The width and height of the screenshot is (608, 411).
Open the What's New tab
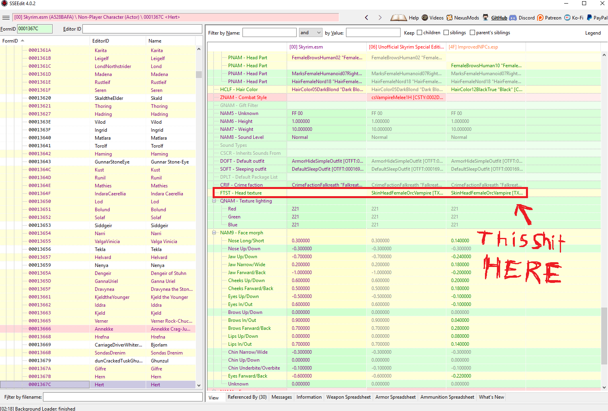click(x=491, y=397)
